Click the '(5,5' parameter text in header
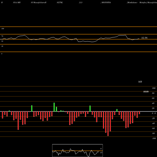 point(81,3)
